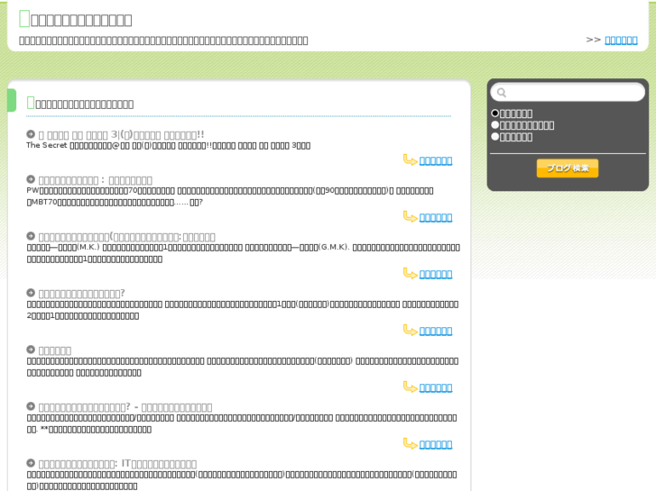Select the middle radio option with the longest label

(x=494, y=125)
